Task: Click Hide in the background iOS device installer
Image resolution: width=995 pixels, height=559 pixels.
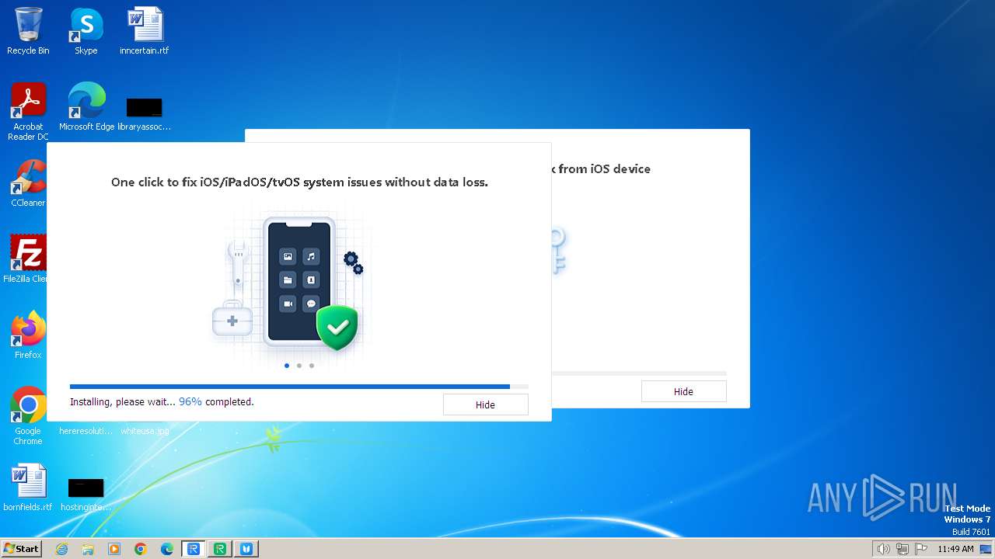Action: (683, 391)
